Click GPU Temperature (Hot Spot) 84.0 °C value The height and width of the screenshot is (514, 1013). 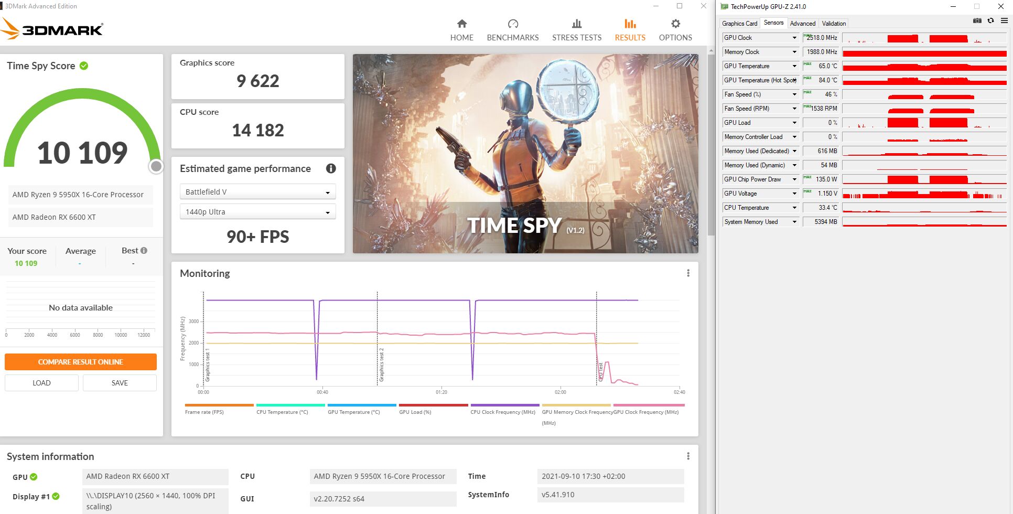(821, 80)
